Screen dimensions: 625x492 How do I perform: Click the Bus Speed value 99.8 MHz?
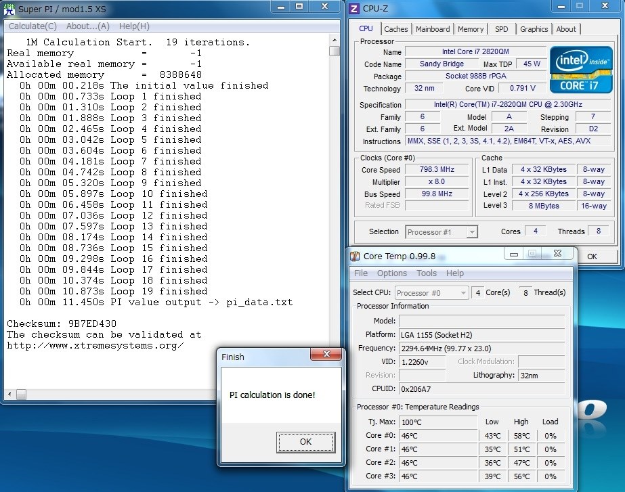click(437, 194)
